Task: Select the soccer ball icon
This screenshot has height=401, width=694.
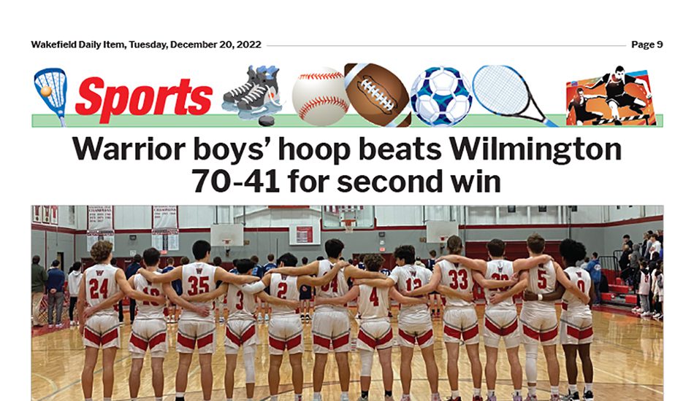Action: pyautogui.click(x=441, y=96)
